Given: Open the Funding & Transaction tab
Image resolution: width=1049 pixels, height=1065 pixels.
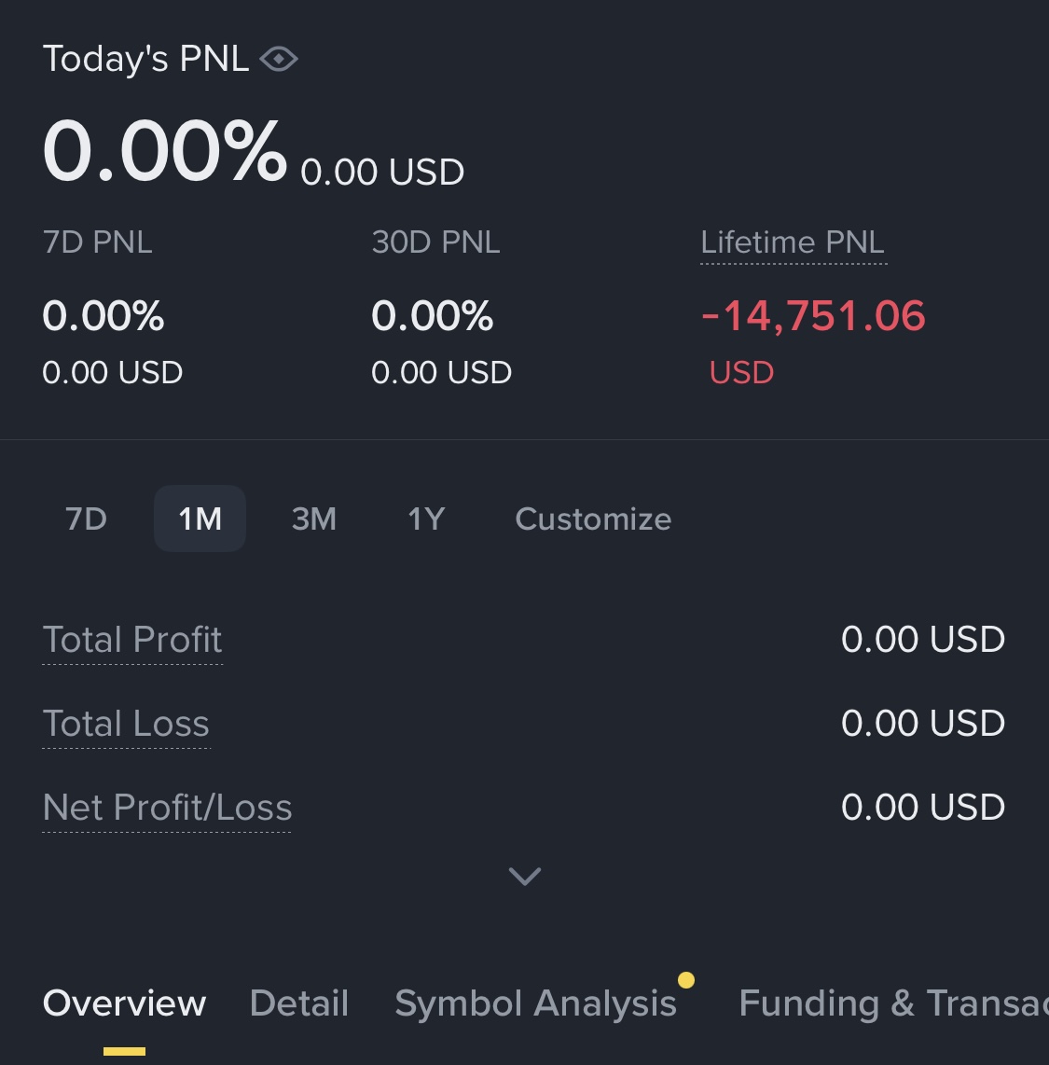Looking at the screenshot, I should pos(892,1003).
